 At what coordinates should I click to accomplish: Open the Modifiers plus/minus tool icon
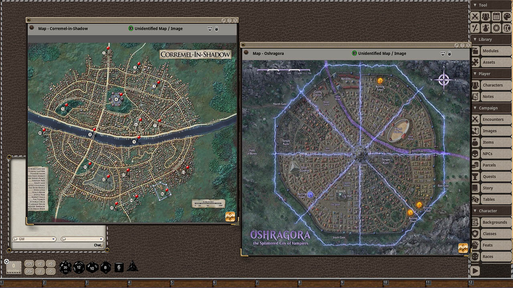tap(475, 28)
